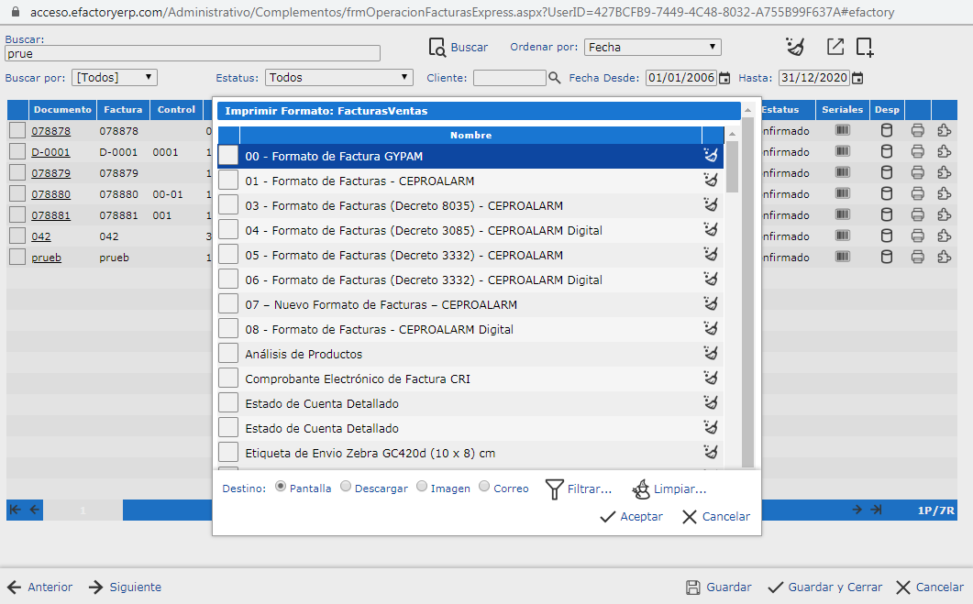Image resolution: width=973 pixels, height=604 pixels.
Task: Click the Seriales column header
Action: (x=842, y=109)
